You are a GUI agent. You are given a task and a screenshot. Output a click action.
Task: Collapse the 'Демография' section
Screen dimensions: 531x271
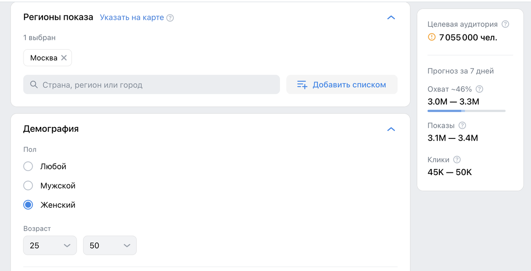[391, 129]
